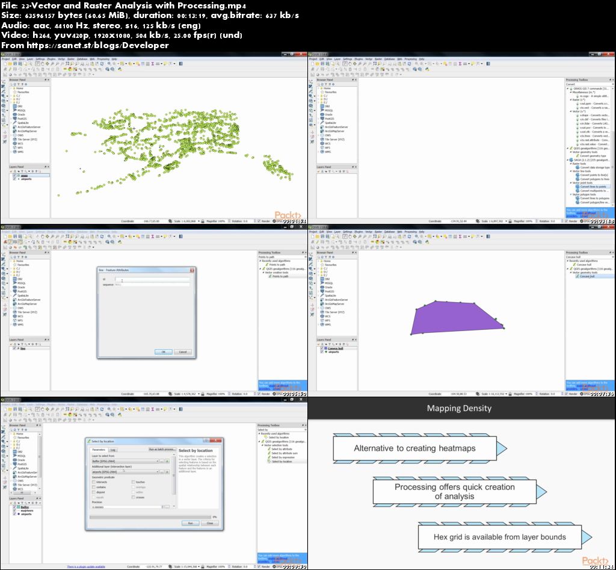Collapse Recently used algorithms in Convex hull frame

(x=567, y=261)
